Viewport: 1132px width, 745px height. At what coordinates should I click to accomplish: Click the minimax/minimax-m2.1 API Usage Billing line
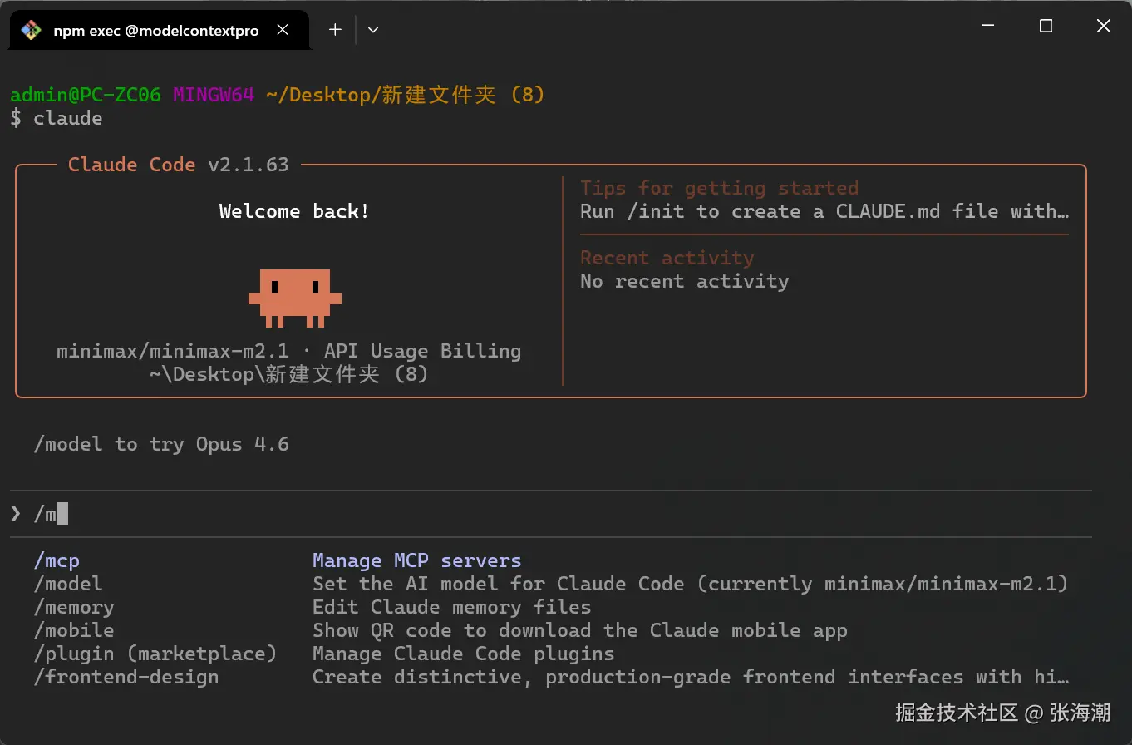289,351
